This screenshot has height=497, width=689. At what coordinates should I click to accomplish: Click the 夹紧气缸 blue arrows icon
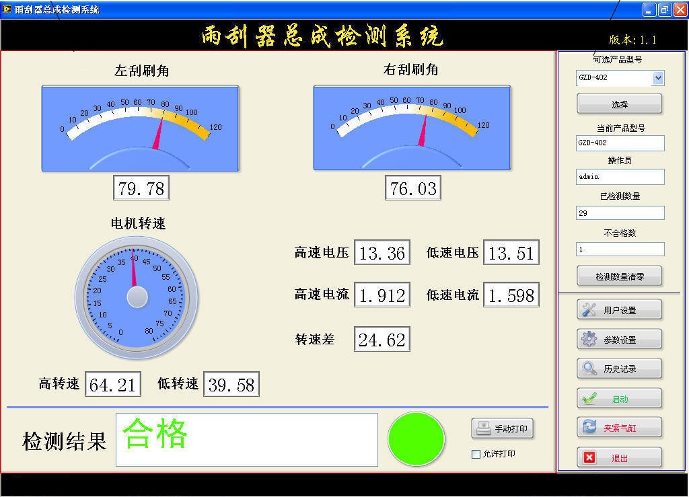(x=589, y=427)
